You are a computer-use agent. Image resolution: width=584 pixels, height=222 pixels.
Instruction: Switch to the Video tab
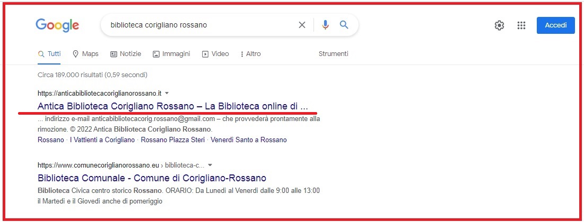coord(216,54)
